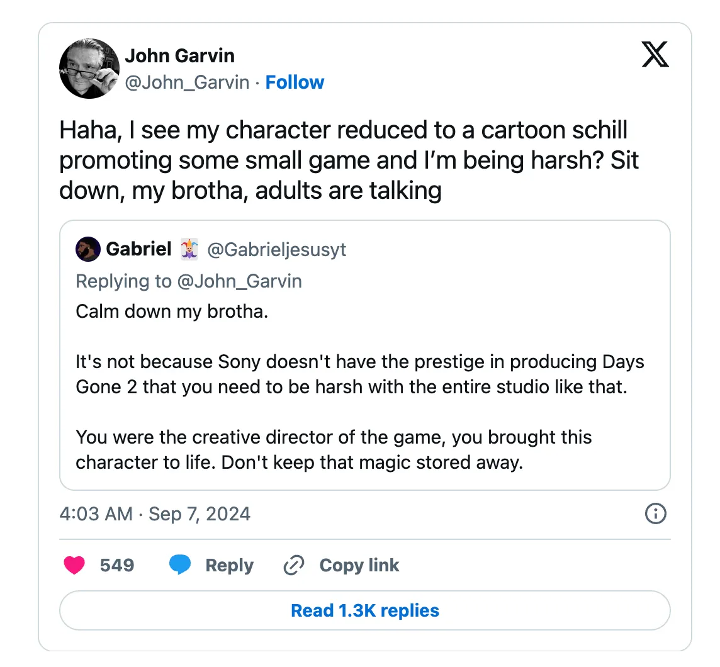Click the main tweet text about cartoon schill
The image size is (720, 667).
point(349,160)
